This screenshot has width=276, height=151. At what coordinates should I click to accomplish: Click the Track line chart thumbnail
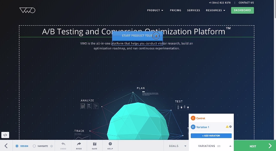(x=82, y=137)
